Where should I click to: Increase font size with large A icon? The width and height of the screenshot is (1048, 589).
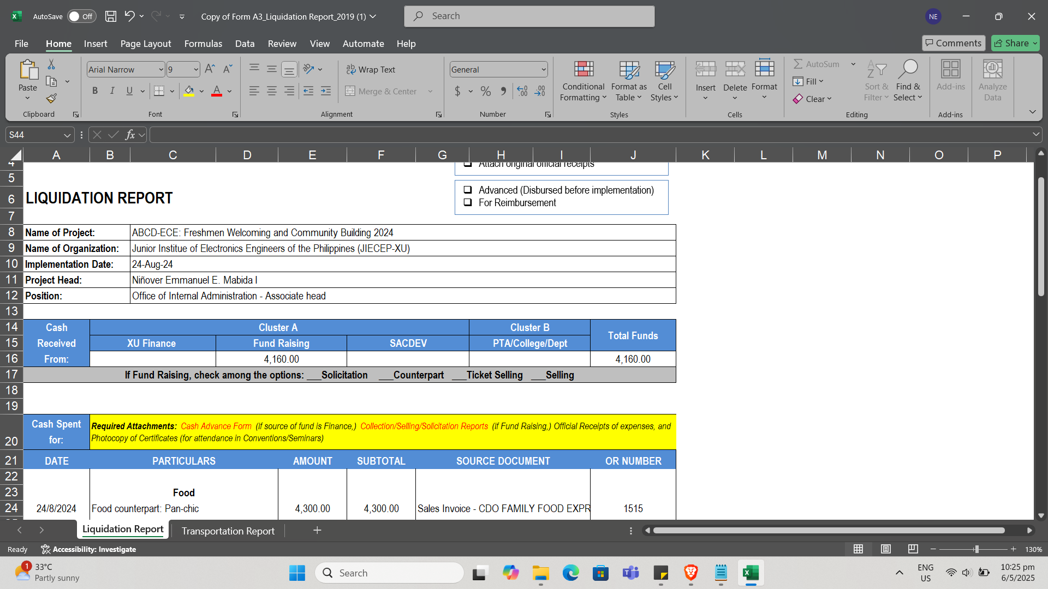[210, 69]
